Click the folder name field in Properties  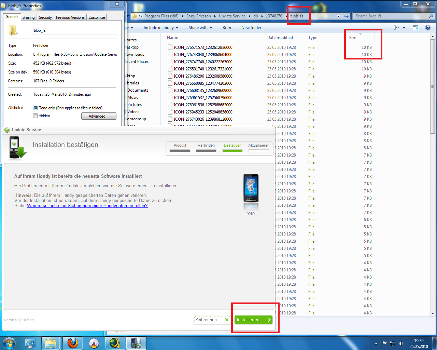point(75,31)
